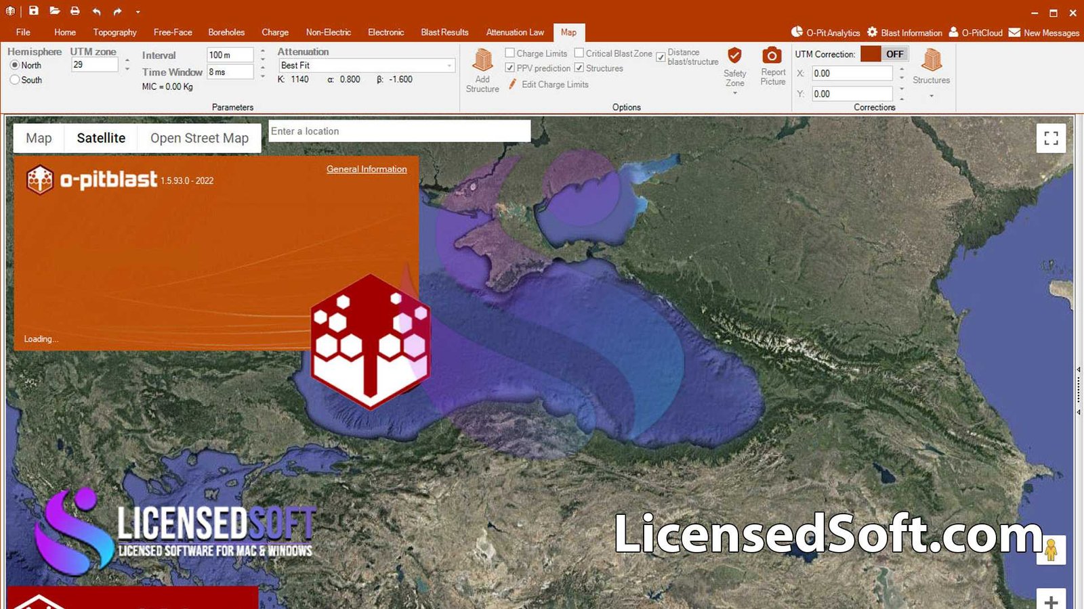
Task: Click the save icon in title bar
Action: [x=33, y=11]
